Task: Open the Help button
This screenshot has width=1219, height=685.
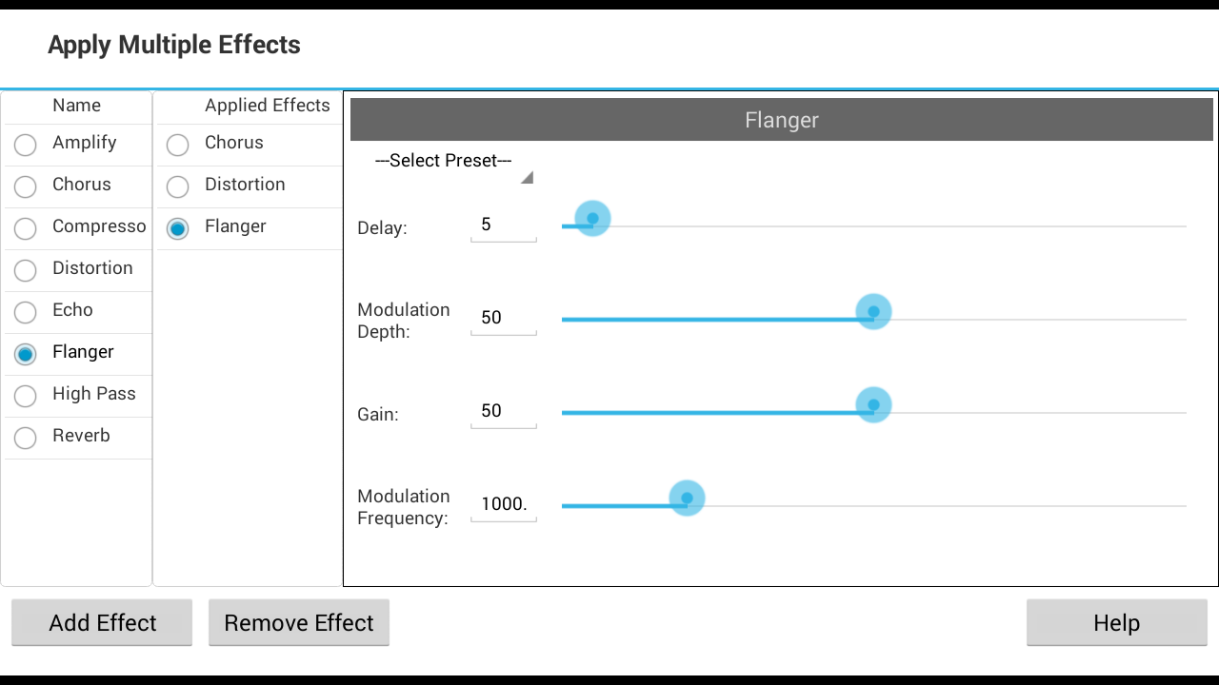Action: [1116, 623]
